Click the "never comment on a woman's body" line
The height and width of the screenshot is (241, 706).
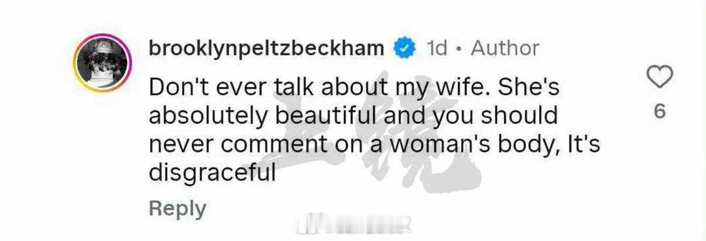(x=375, y=144)
